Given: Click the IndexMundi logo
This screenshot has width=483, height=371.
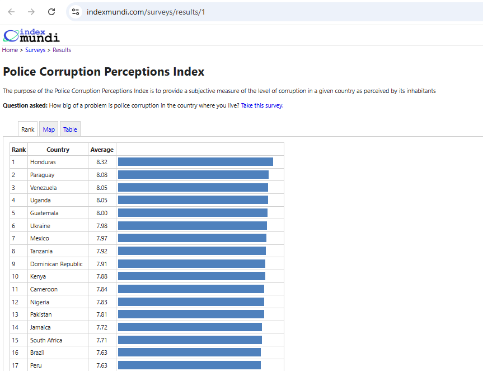Looking at the screenshot, I should click(31, 36).
